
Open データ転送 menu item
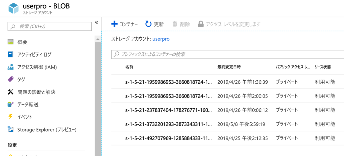tap(28, 105)
